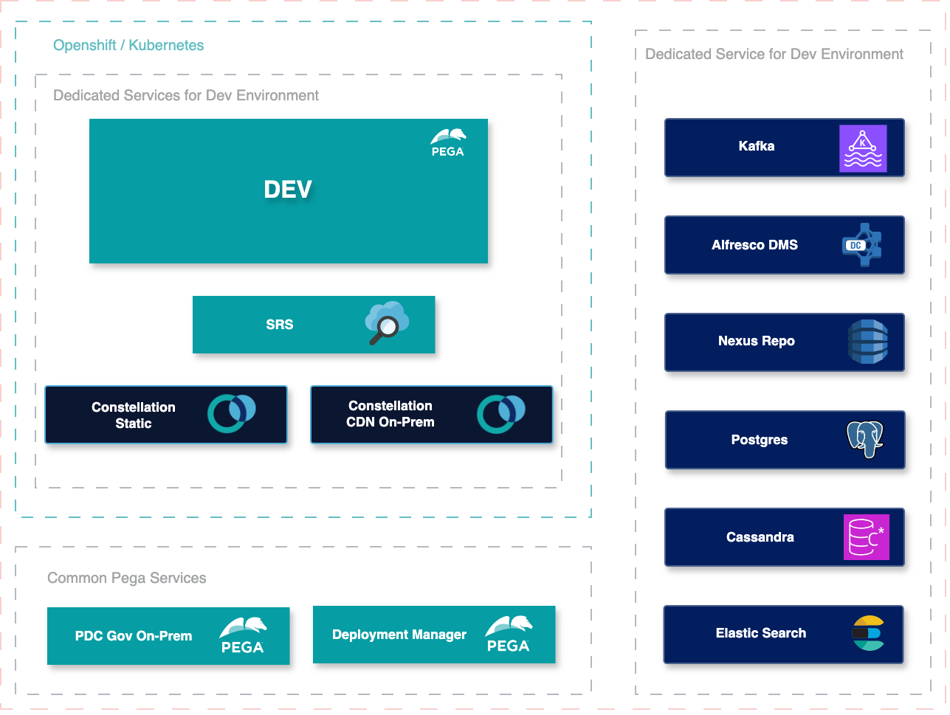Viewport: 950px width, 715px height.
Task: Click the magenta Cassandra database icon
Action: tap(867, 537)
